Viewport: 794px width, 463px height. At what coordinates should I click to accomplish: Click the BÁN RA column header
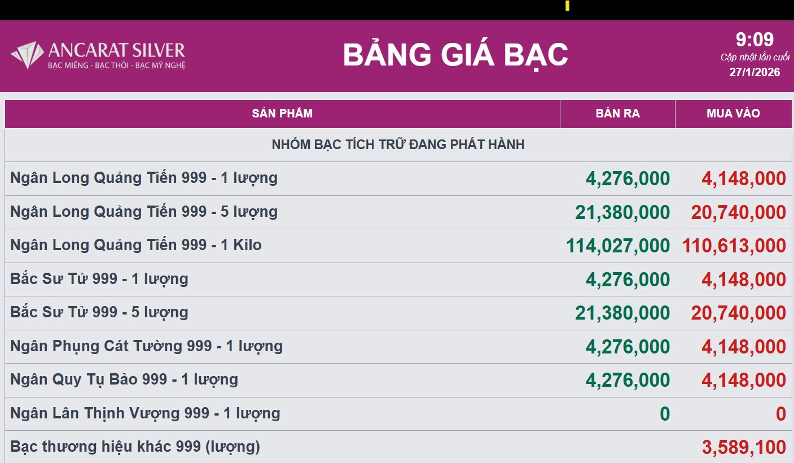pyautogui.click(x=617, y=113)
